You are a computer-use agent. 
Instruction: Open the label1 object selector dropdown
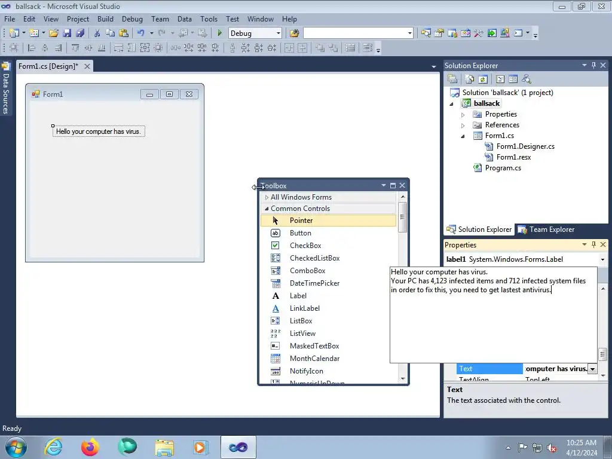pyautogui.click(x=602, y=259)
